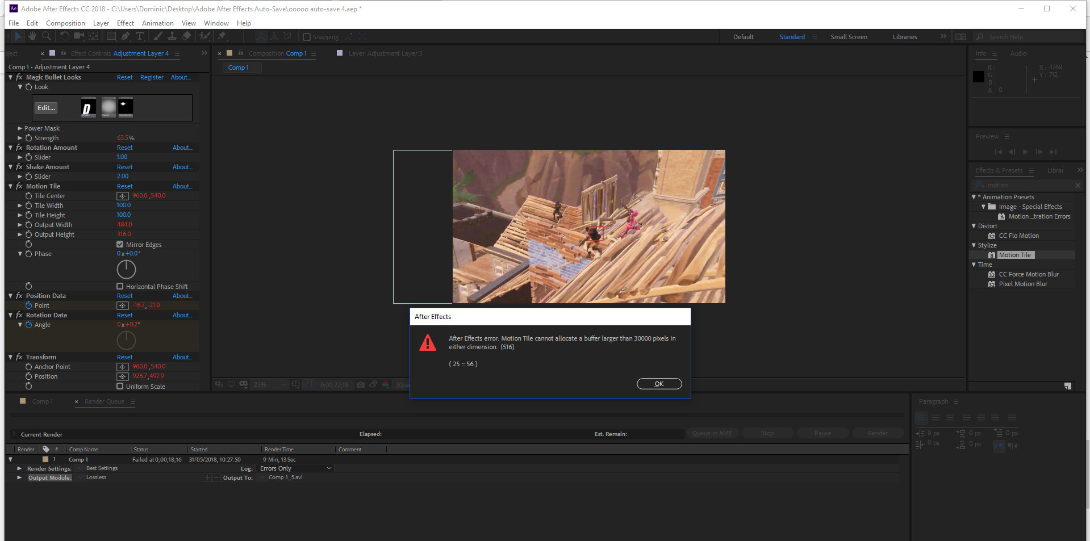
Task: Reset the Motion Tile effect
Action: point(125,186)
